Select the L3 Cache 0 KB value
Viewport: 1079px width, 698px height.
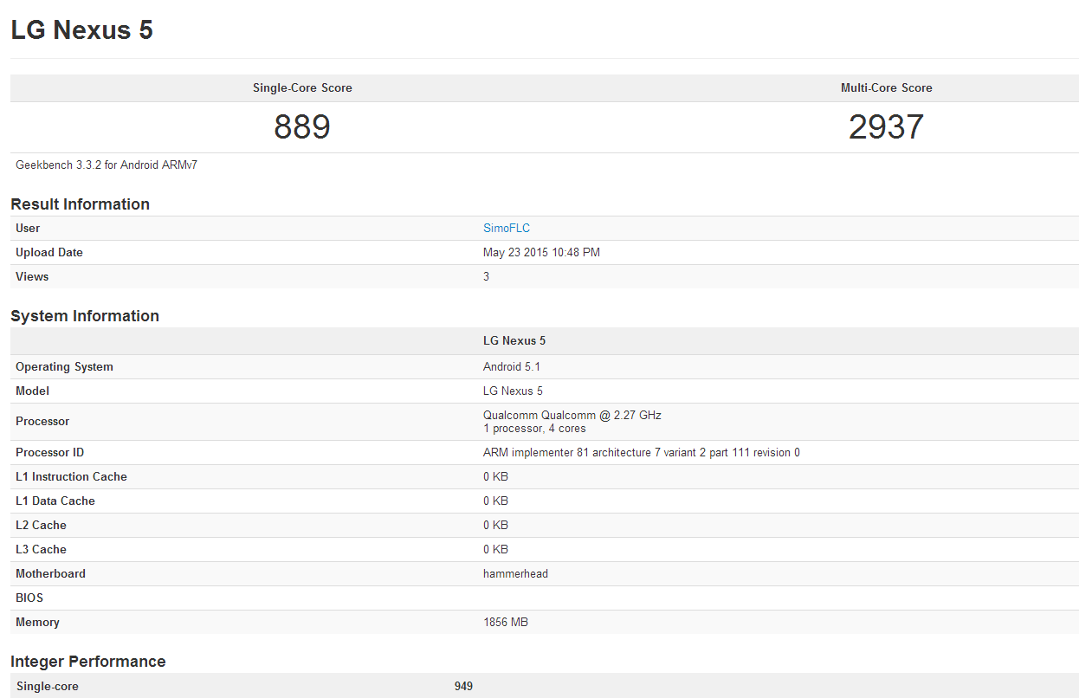495,550
